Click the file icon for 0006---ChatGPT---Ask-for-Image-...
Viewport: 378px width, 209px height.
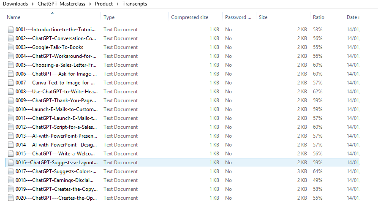[x=11, y=74]
